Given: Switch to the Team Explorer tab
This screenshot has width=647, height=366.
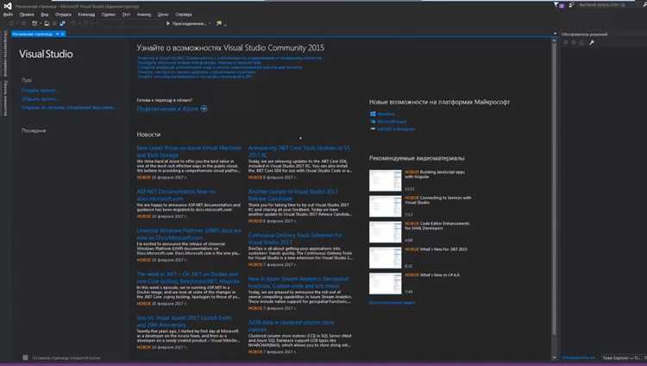Looking at the screenshot, I should click(623, 357).
